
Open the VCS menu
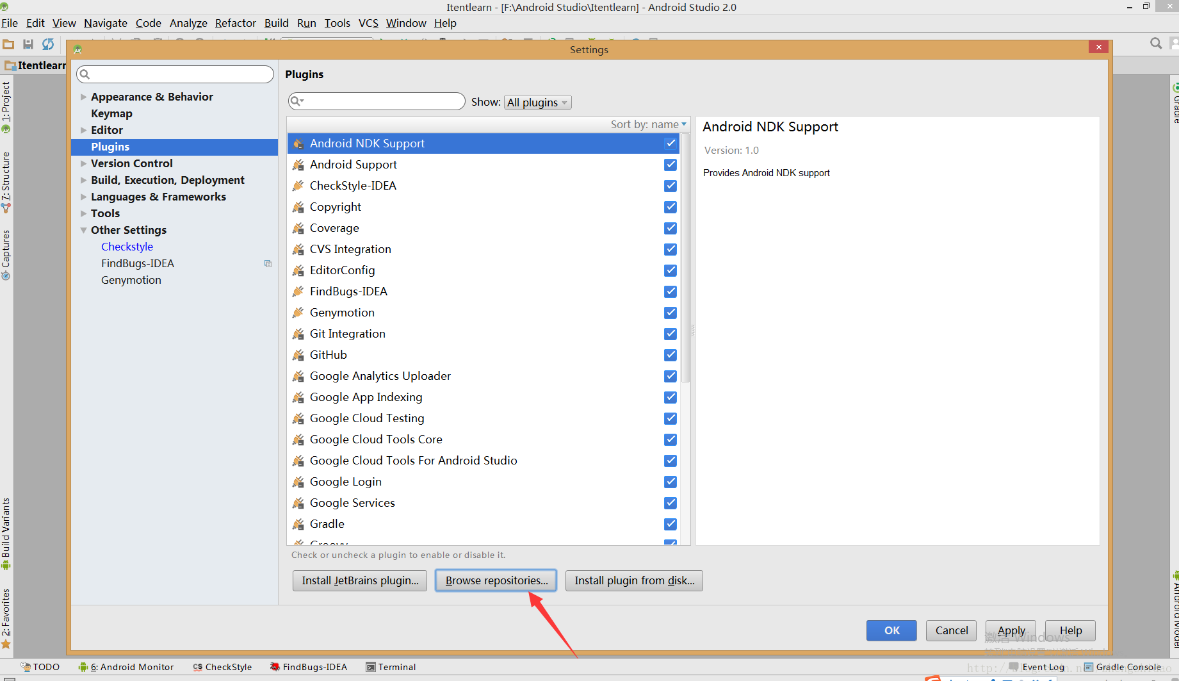[368, 23]
